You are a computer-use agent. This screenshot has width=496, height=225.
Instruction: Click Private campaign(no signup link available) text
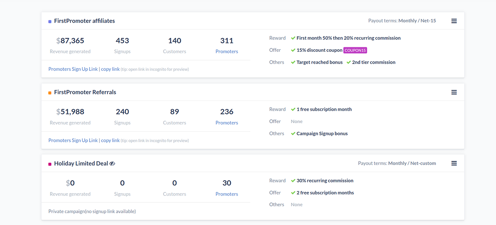92,211
